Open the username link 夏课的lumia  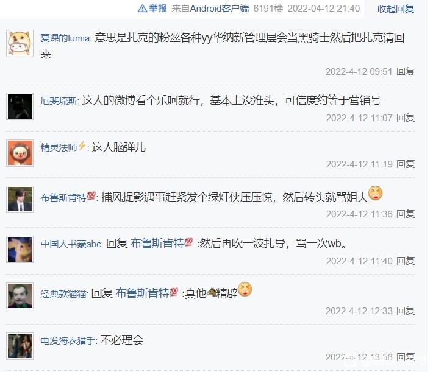65,38
